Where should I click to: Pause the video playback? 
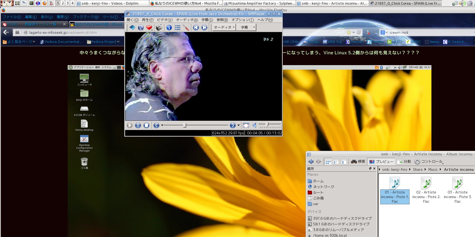[x=138, y=125]
